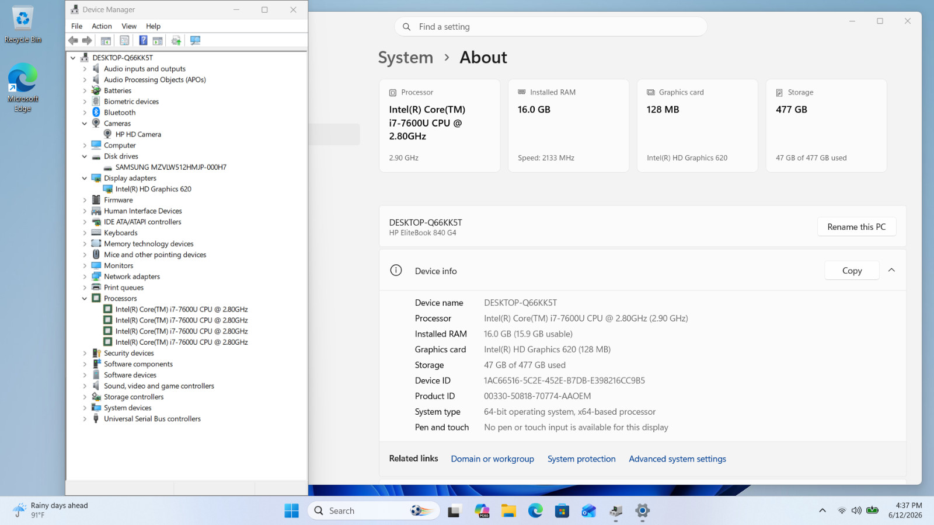Collapse the Device info section chevron
Image resolution: width=934 pixels, height=525 pixels.
pos(891,270)
